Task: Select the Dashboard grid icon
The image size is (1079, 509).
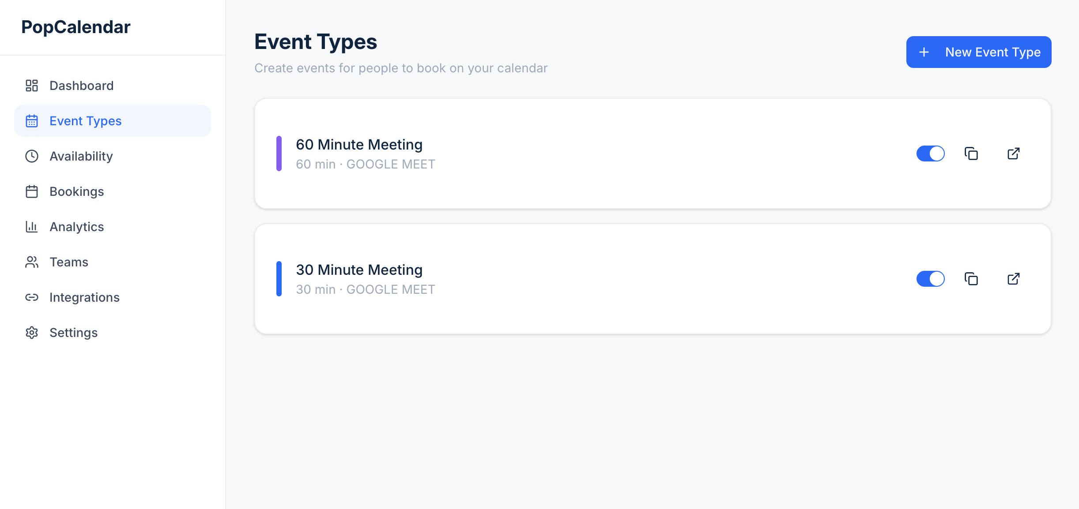Action: (31, 86)
